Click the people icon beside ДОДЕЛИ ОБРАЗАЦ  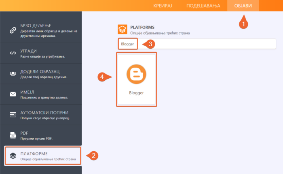click(x=13, y=73)
